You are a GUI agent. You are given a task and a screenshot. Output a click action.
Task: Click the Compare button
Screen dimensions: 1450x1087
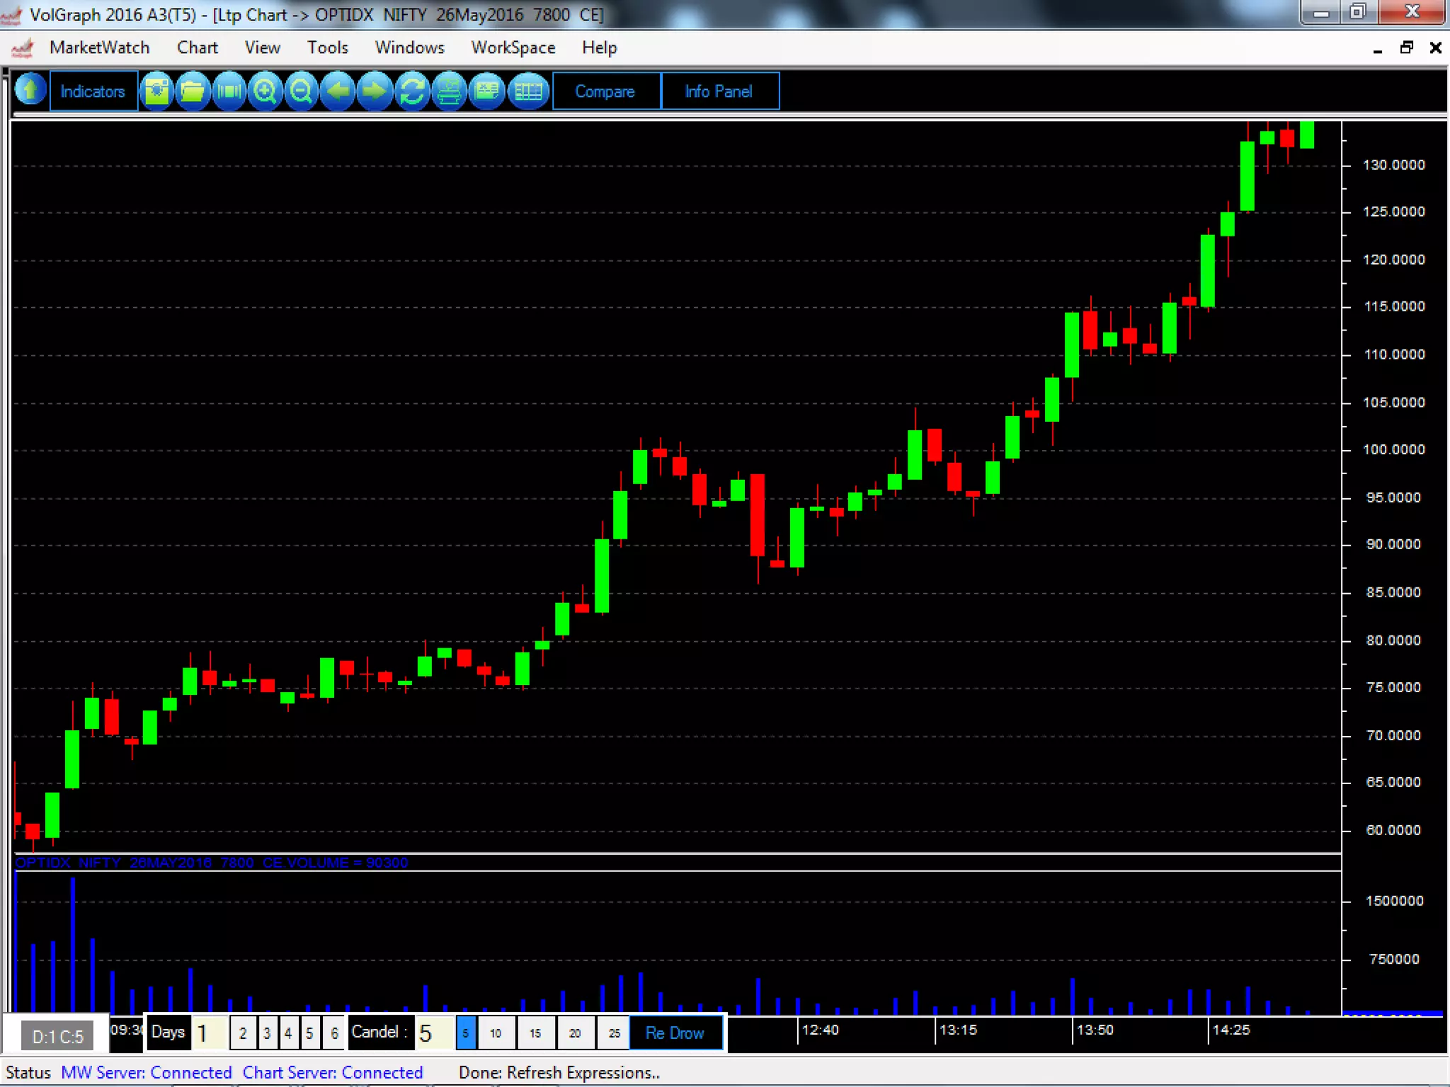click(605, 91)
